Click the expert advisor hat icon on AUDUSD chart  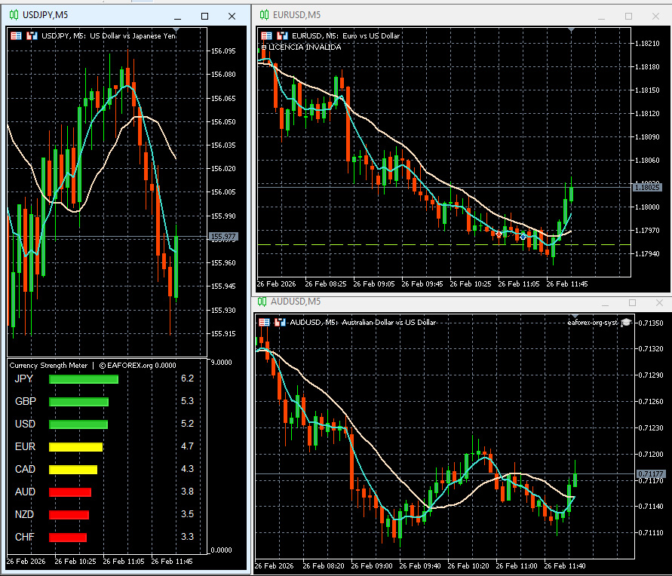tap(625, 323)
